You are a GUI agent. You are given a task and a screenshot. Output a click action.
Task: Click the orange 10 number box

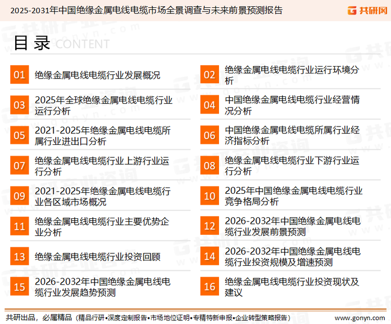coord(210,196)
